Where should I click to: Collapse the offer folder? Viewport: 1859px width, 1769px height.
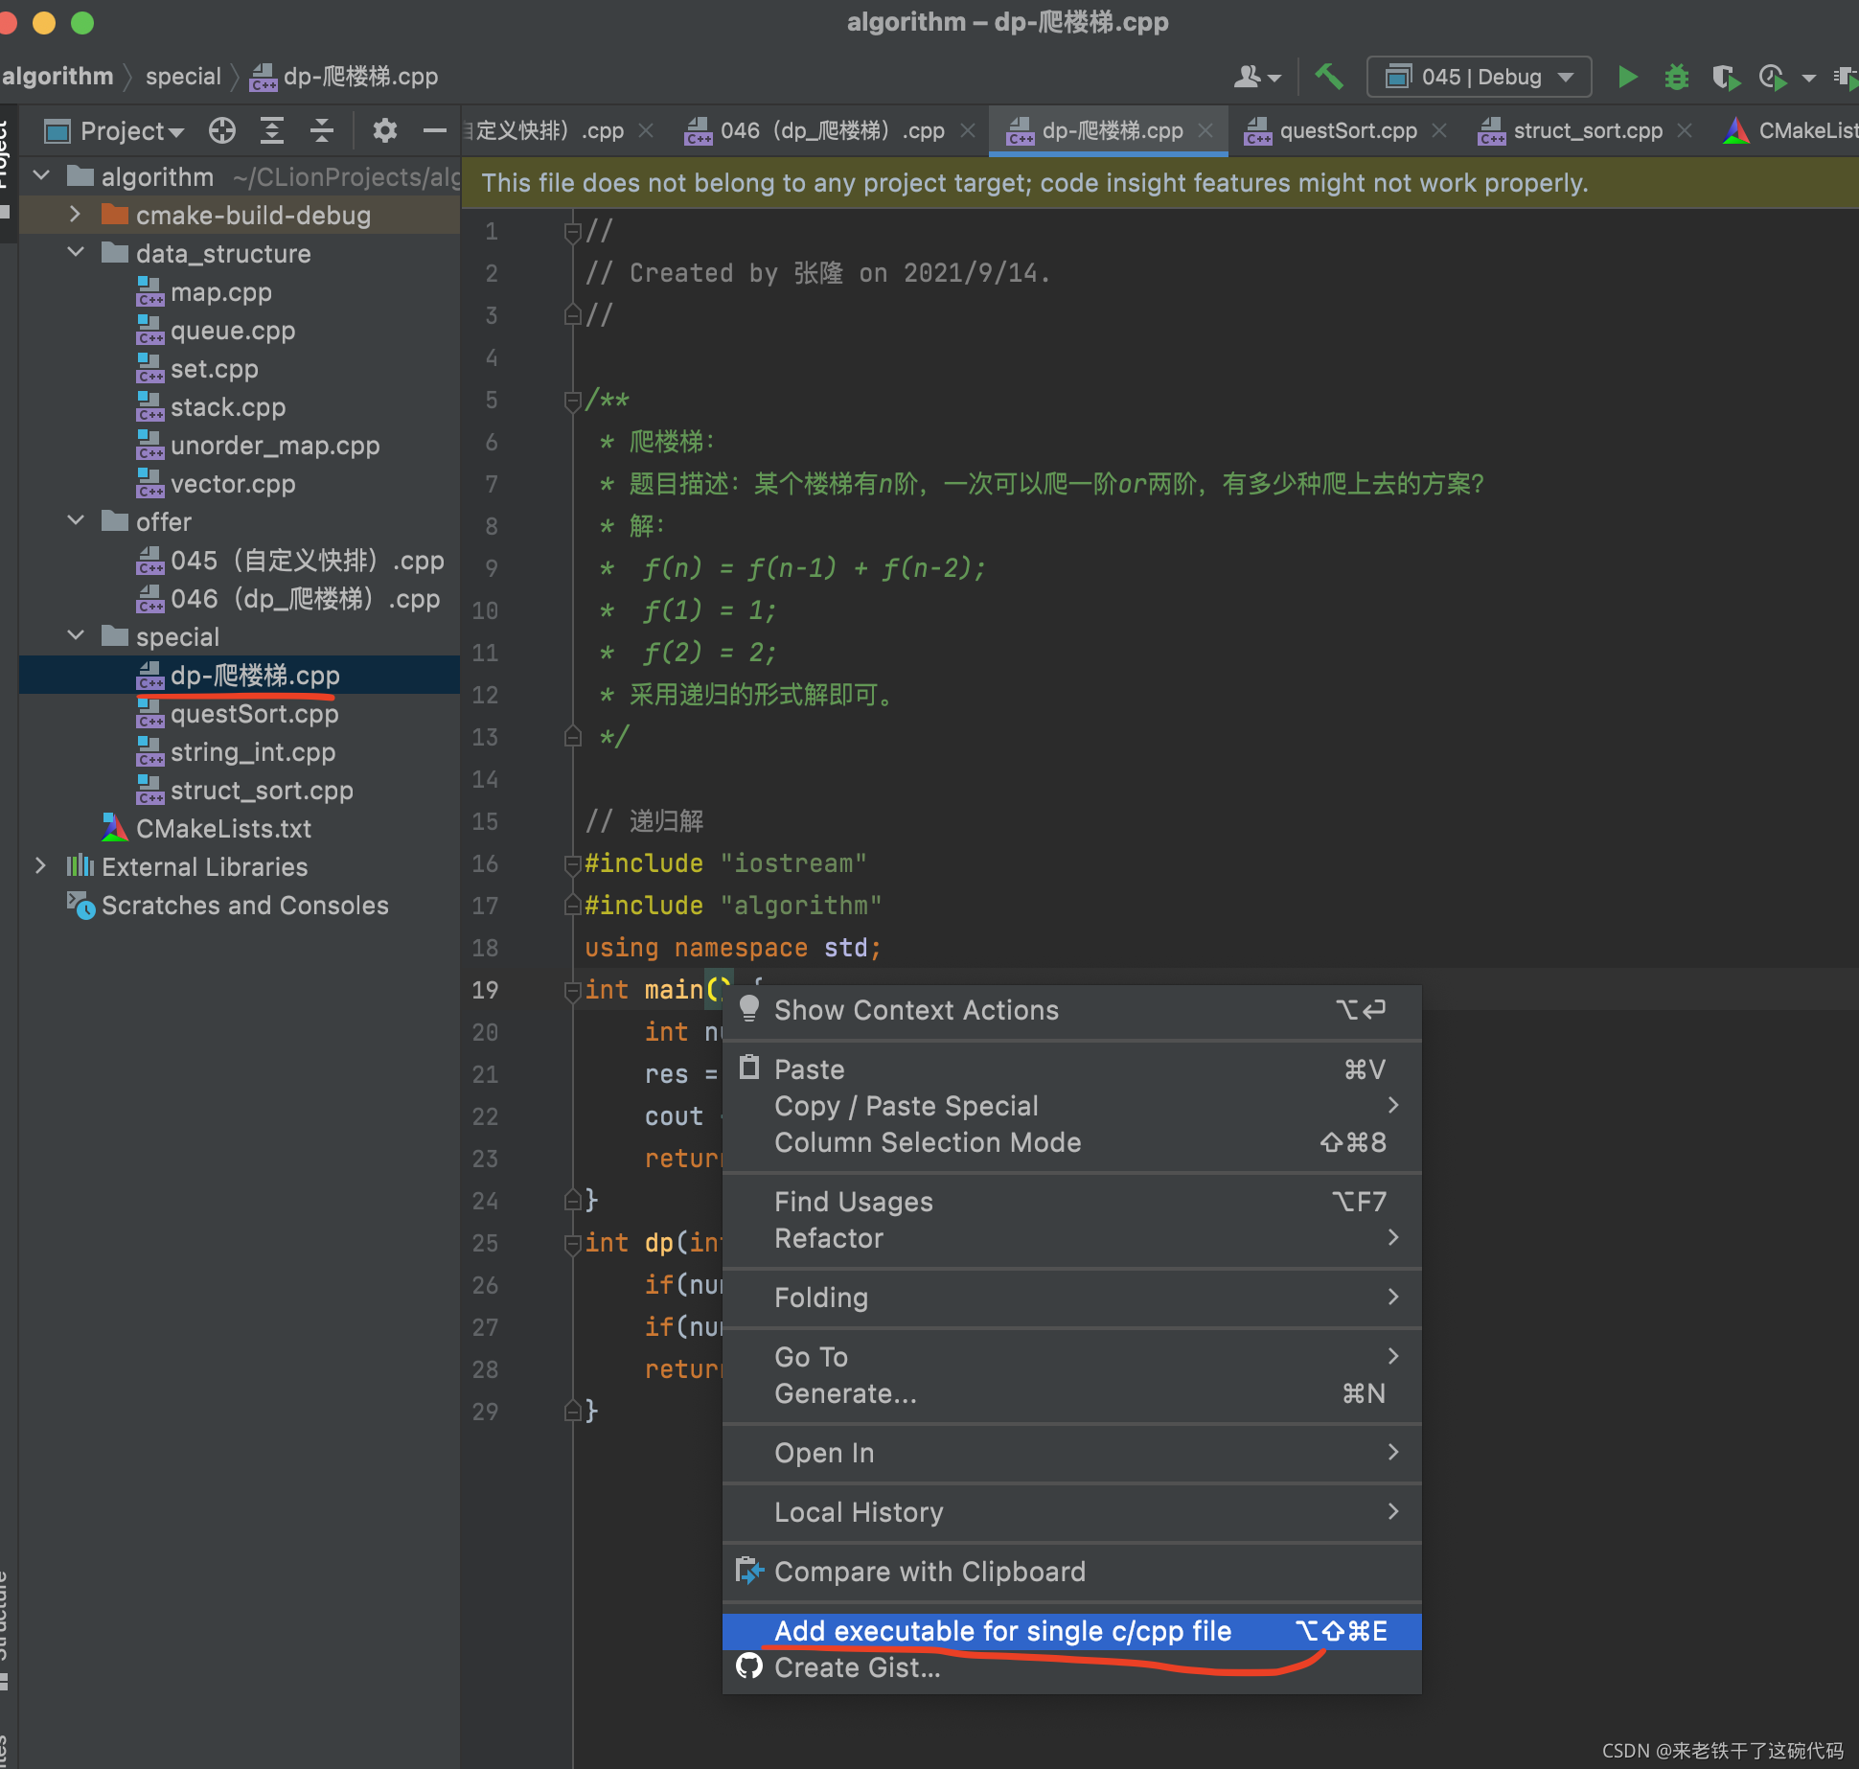click(76, 521)
